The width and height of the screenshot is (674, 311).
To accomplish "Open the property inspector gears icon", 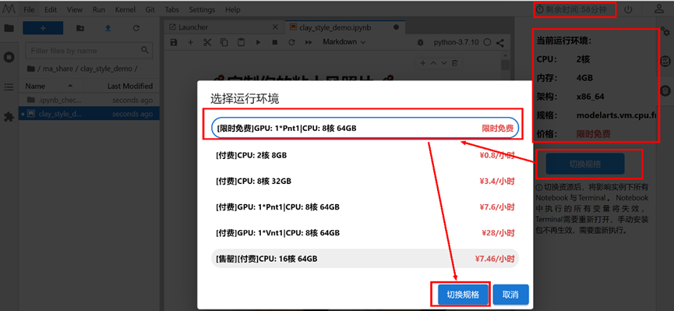I will click(665, 31).
